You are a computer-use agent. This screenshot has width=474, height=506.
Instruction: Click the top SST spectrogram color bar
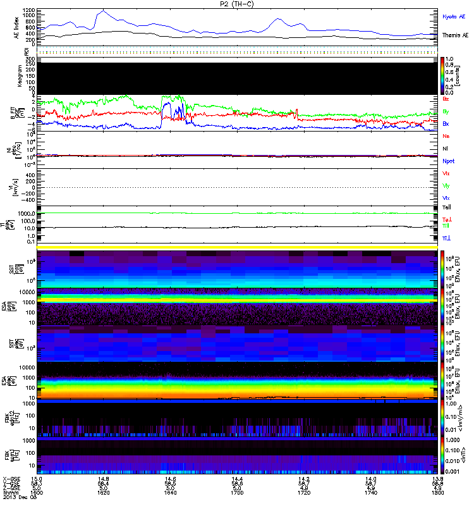(442, 268)
